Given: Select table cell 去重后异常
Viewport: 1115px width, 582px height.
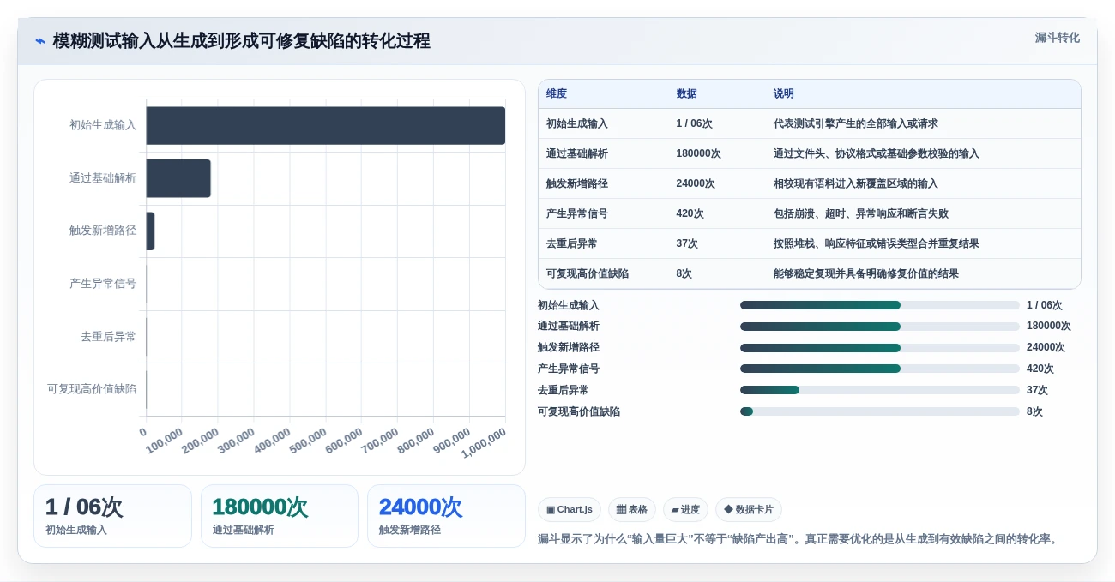Looking at the screenshot, I should [x=572, y=243].
